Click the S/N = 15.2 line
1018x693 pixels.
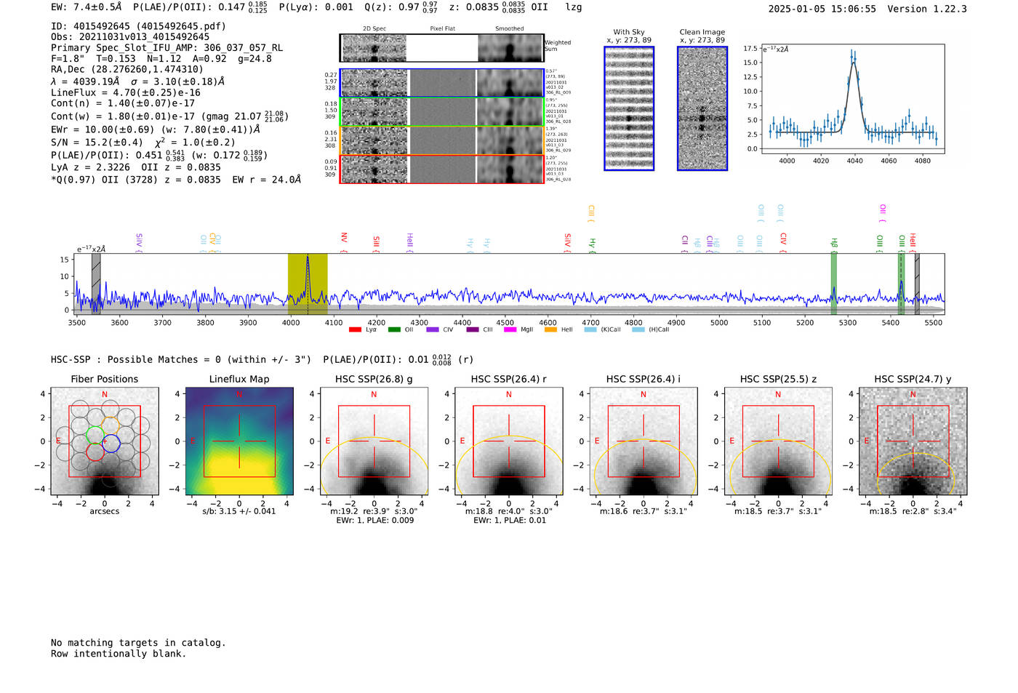point(143,143)
